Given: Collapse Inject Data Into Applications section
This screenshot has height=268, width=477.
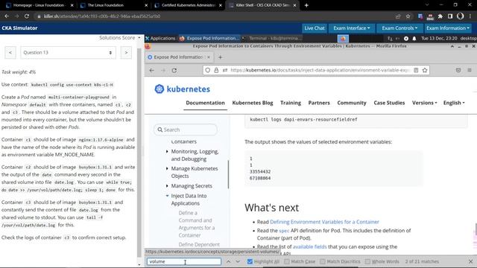Looking at the screenshot, I should click(167, 196).
